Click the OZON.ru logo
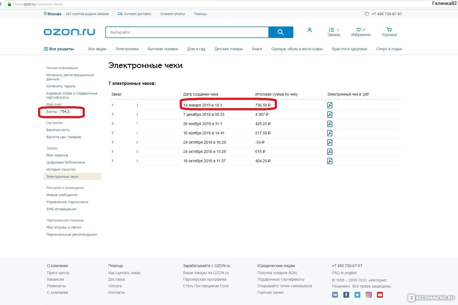Viewport: 458px width, 305px height. point(69,32)
